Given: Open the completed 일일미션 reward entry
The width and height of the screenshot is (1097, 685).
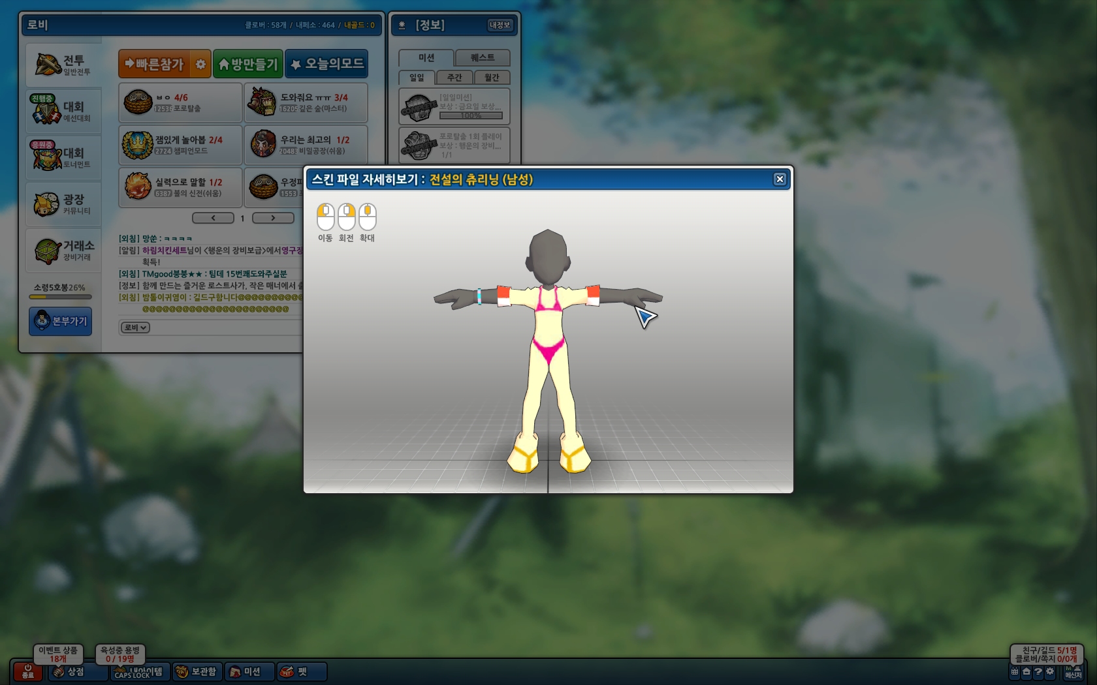Looking at the screenshot, I should [454, 106].
